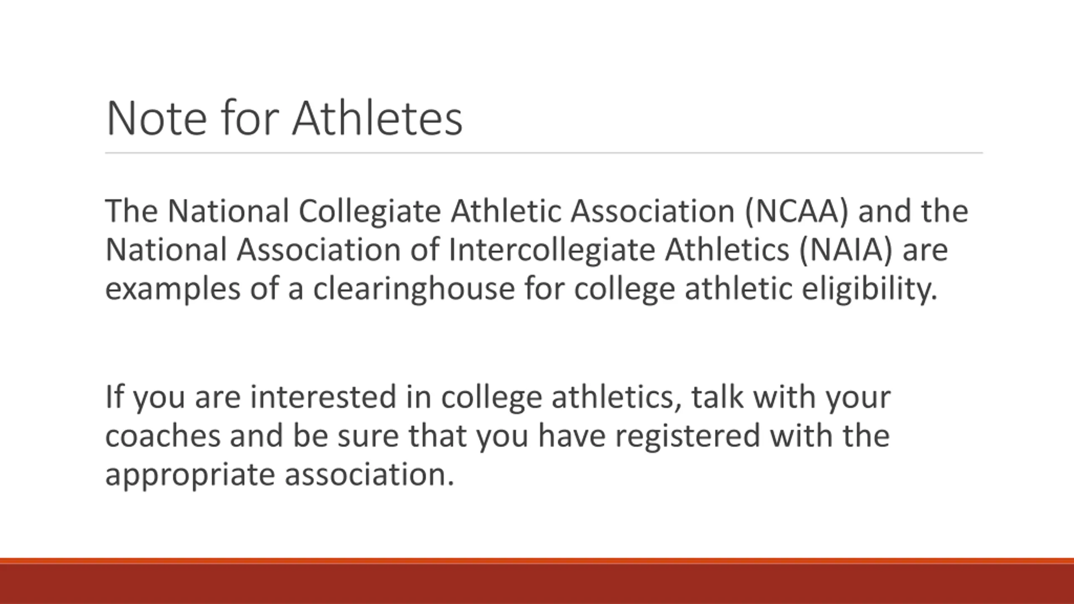Click the word "Collegiate" in first line

click(370, 211)
